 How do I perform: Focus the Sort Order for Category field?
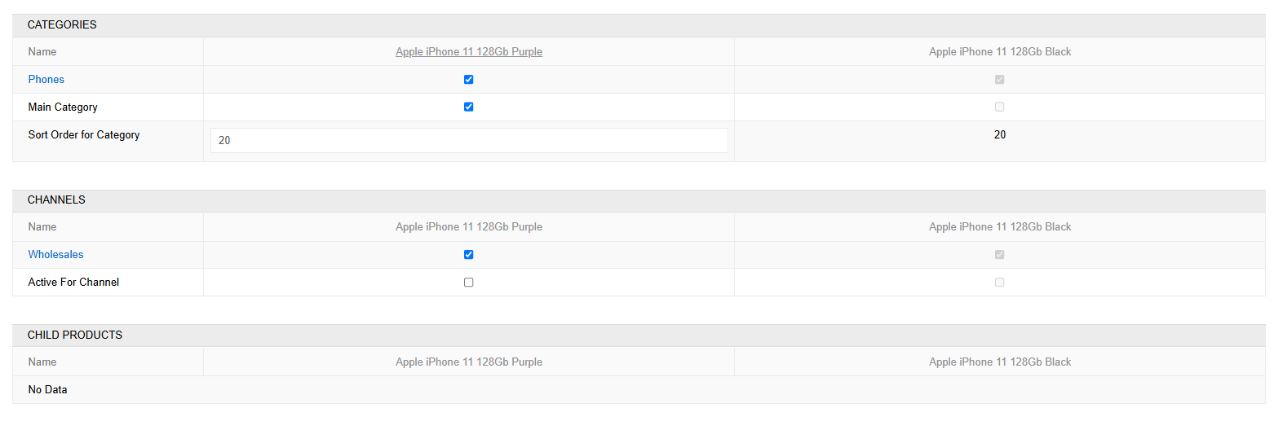coord(469,140)
